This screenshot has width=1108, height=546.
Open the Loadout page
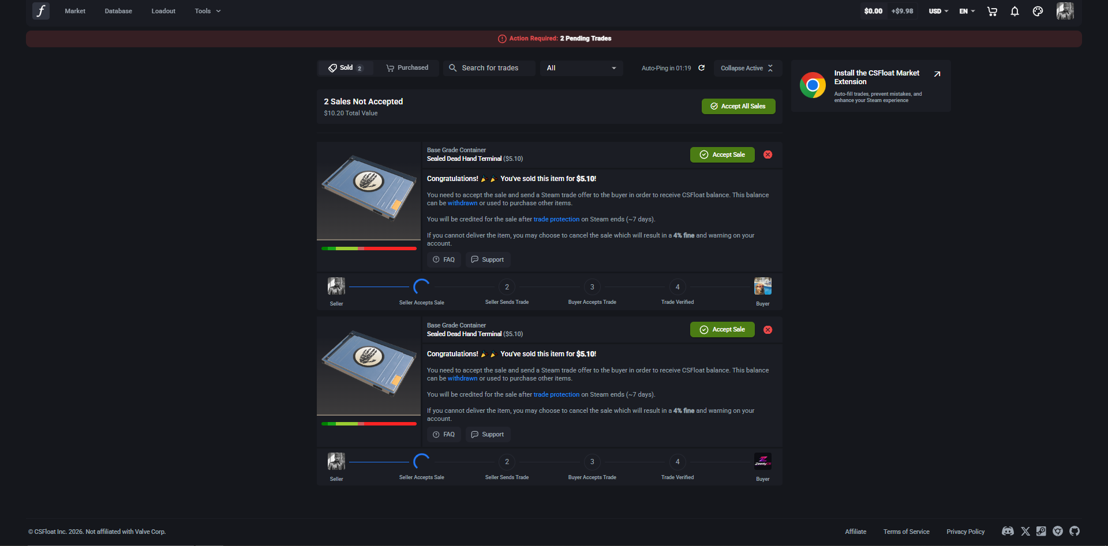coord(163,11)
